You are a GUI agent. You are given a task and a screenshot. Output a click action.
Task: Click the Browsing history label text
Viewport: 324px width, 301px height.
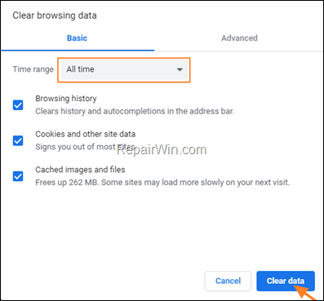[x=66, y=99]
